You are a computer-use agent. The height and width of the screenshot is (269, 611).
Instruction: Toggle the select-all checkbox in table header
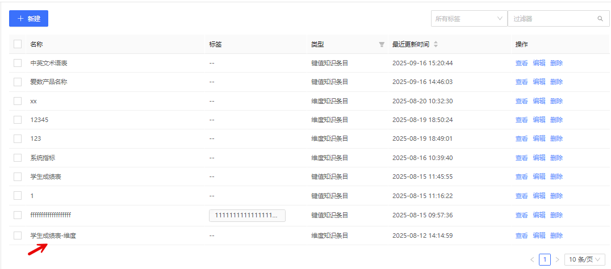coord(18,44)
